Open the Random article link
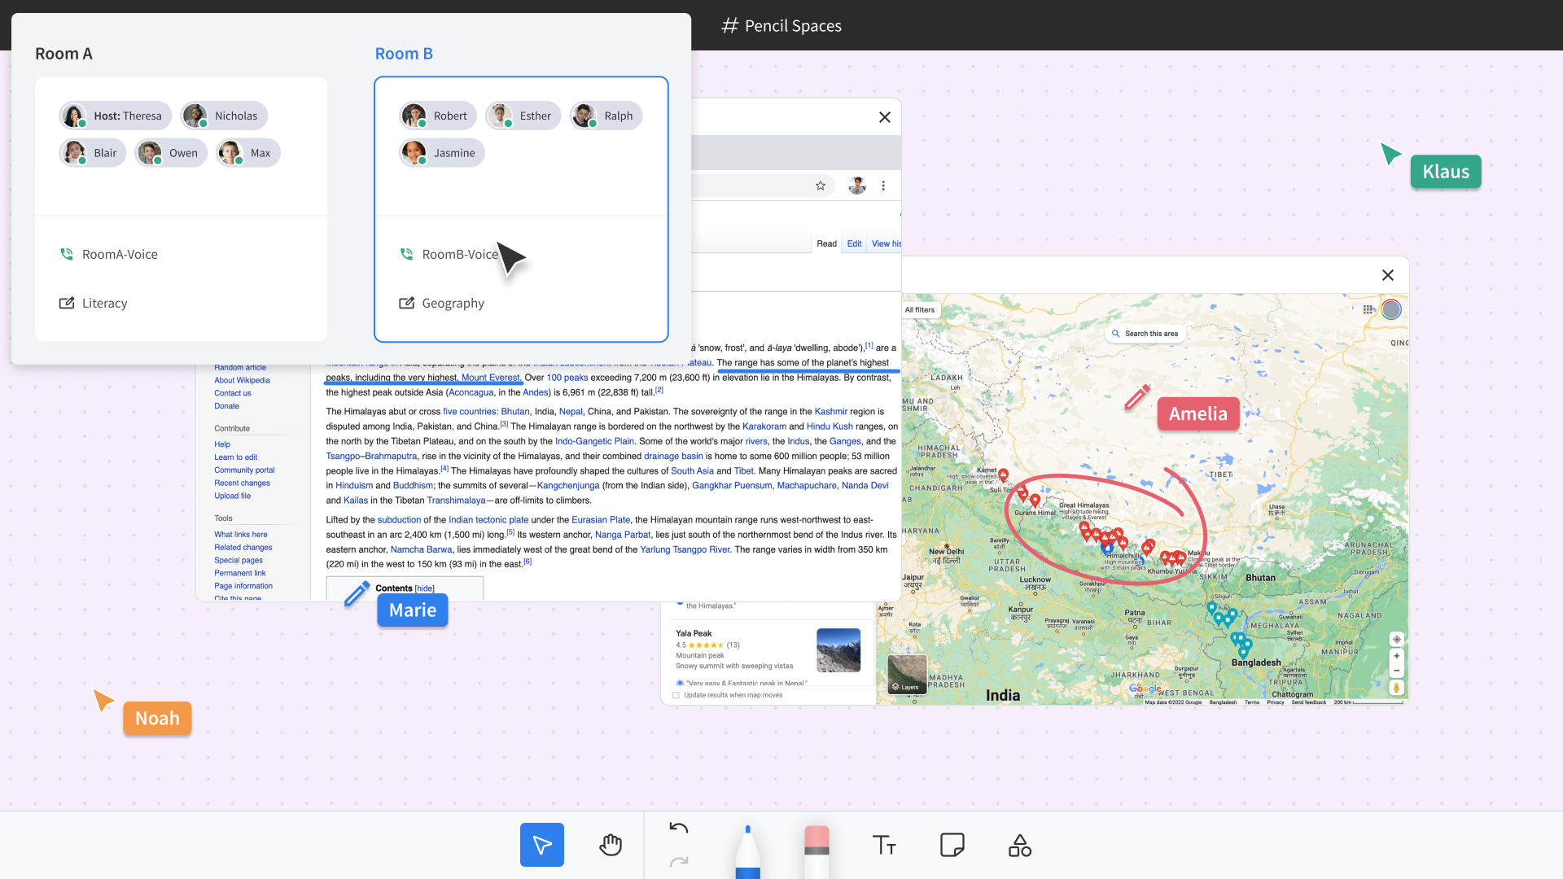The image size is (1563, 879). (240, 367)
